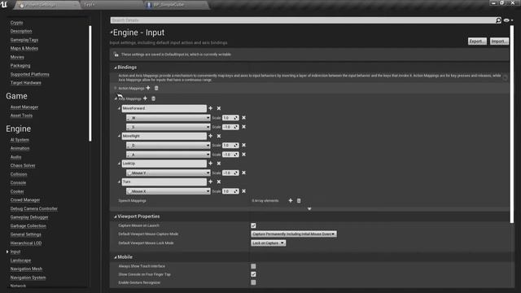Adjust the Mouse X Scale value
The width and height of the screenshot is (521, 293).
click(230, 191)
